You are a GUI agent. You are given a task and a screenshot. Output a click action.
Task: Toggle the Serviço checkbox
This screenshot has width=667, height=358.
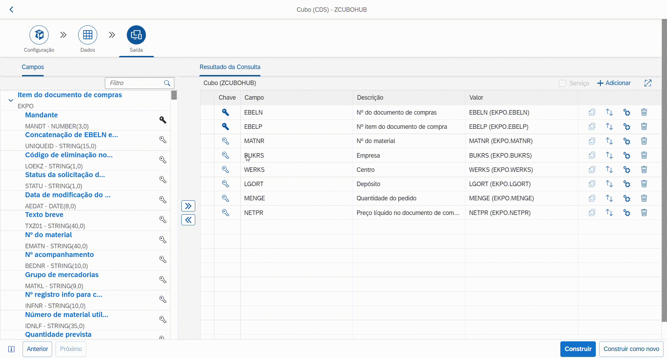point(562,83)
